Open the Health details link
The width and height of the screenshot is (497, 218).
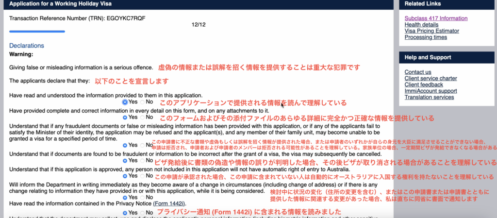point(422,25)
